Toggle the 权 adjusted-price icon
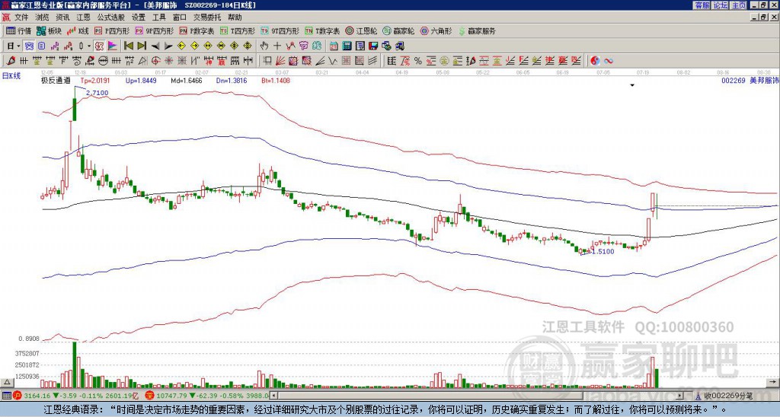The height and width of the screenshot is (417, 780). pyautogui.click(x=99, y=46)
